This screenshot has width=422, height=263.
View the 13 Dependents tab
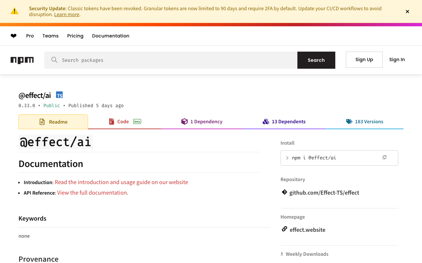(x=284, y=122)
